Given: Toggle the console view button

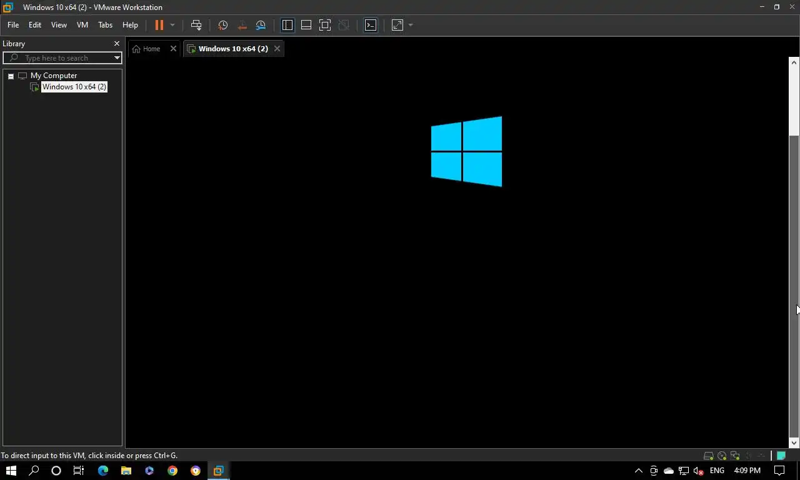Looking at the screenshot, I should [x=371, y=25].
